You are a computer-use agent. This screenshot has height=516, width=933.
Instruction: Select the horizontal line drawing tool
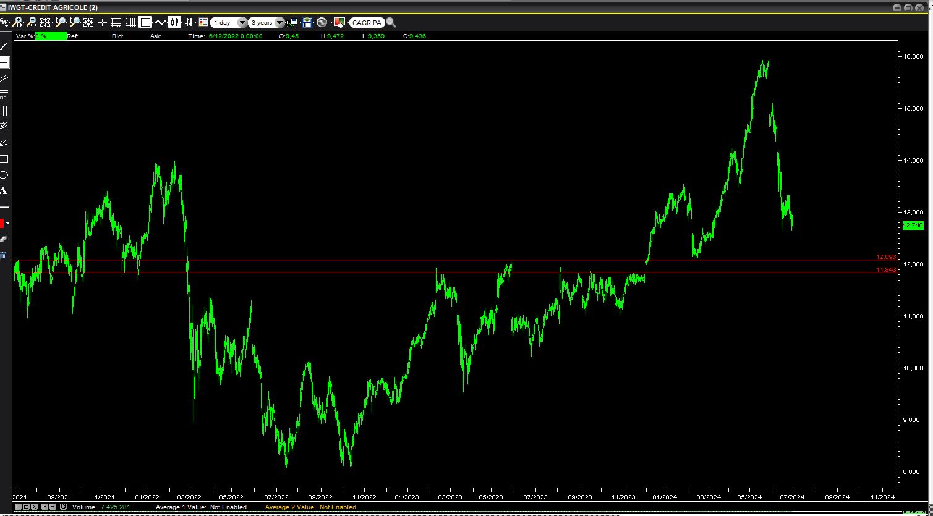coord(4,62)
